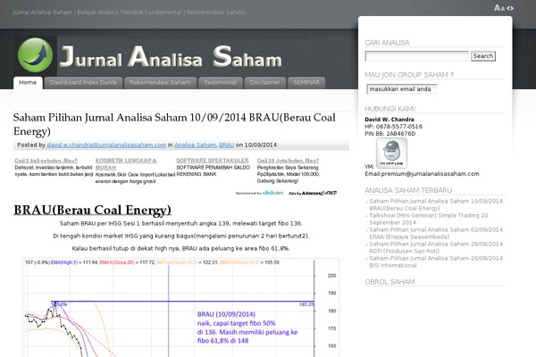Toggle page width arrows icon
Image resolution: width=536 pixels, height=357 pixels.
(510, 8)
